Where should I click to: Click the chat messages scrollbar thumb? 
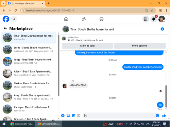click(x=166, y=97)
